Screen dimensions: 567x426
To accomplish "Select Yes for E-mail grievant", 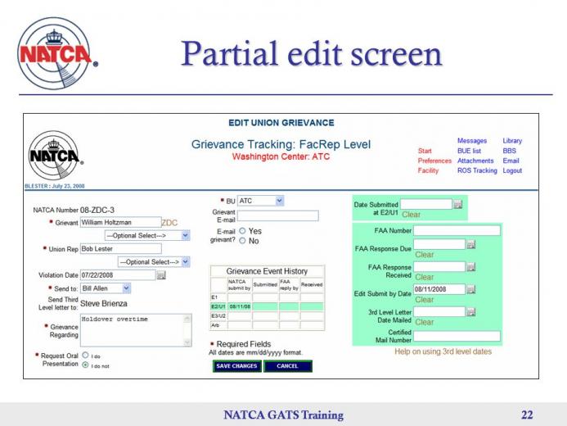I will [242, 231].
